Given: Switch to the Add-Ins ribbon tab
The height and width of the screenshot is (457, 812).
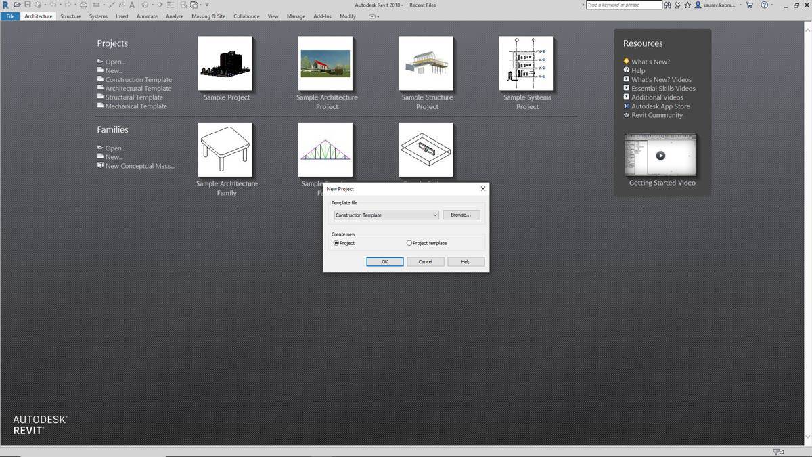Looking at the screenshot, I should [x=323, y=16].
